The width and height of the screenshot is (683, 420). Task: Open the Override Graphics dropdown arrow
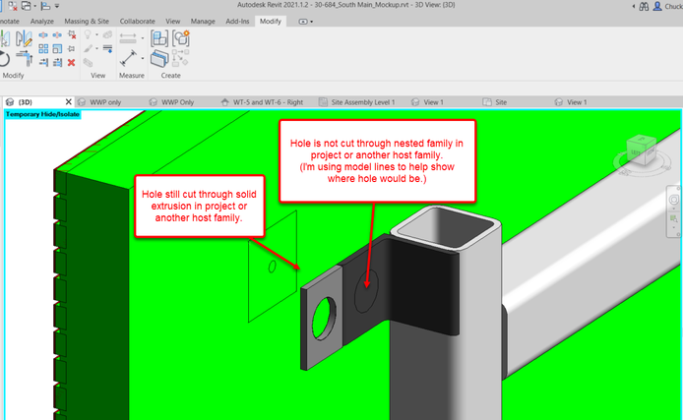96,49
